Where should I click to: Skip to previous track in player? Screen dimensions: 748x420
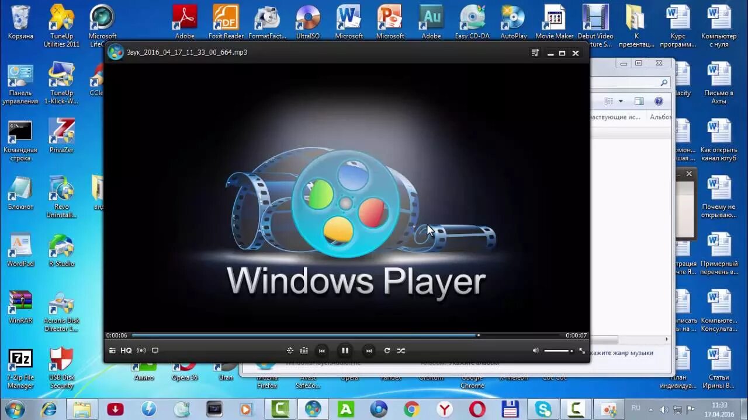(x=321, y=351)
